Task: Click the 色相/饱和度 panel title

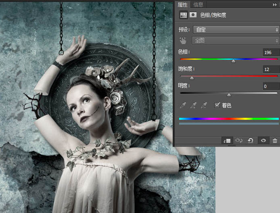Action: [x=213, y=15]
